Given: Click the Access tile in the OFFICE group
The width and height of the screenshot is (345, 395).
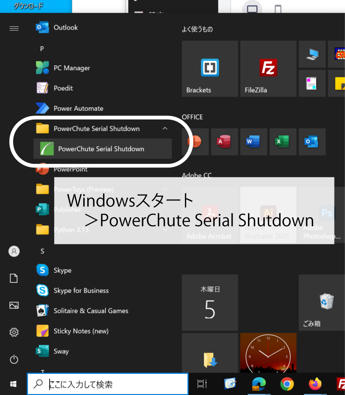Looking at the screenshot, I should pos(224,142).
